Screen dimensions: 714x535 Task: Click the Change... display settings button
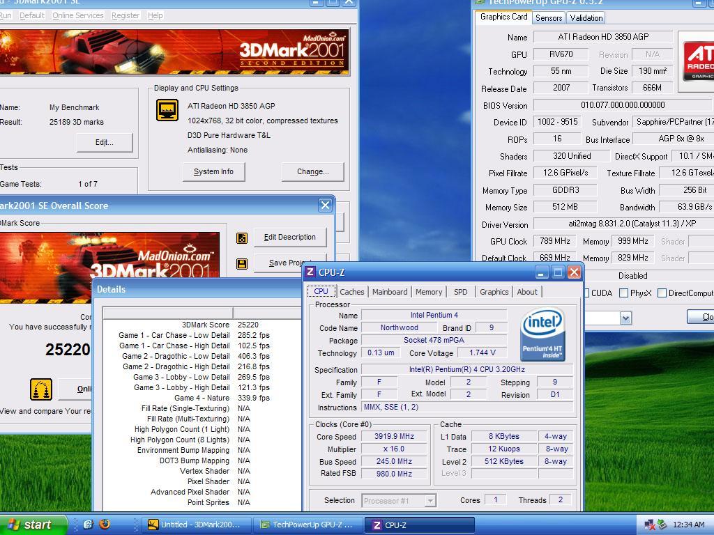click(313, 171)
